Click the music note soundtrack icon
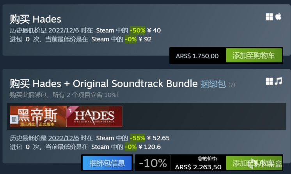 pos(279,81)
